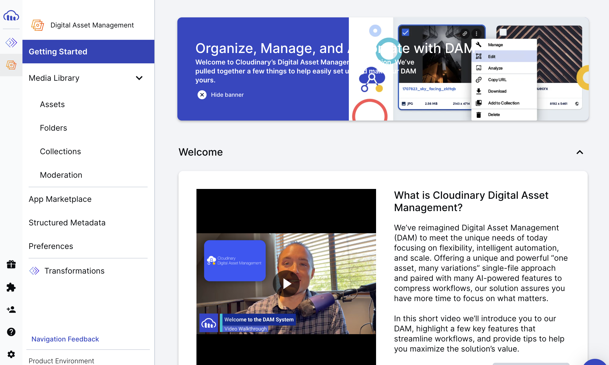Open the help question mark icon

tap(11, 332)
